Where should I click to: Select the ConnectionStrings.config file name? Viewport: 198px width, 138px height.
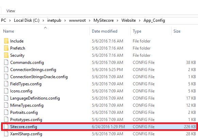pos(33,70)
